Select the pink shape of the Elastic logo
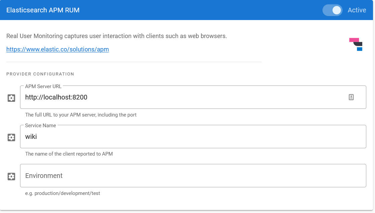The width and height of the screenshot is (375, 213). click(x=354, y=40)
